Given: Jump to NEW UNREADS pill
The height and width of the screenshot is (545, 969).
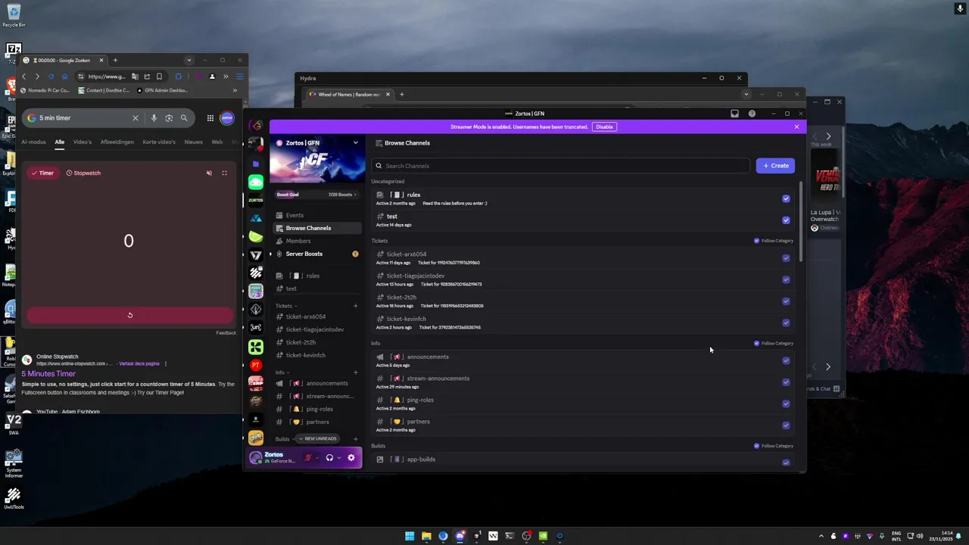Looking at the screenshot, I should pyautogui.click(x=317, y=439).
